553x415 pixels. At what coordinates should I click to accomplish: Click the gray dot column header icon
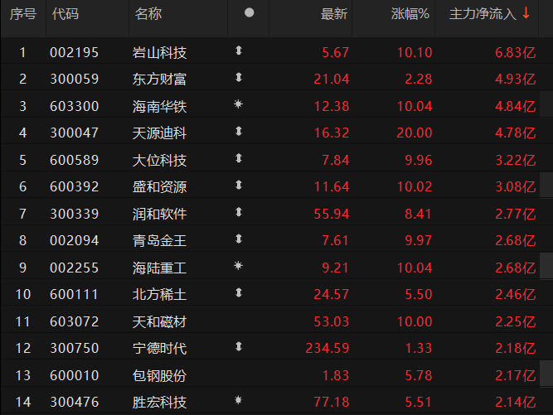[x=249, y=12]
